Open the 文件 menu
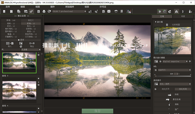The width and height of the screenshot is (195, 114). pyautogui.click(x=8, y=7)
